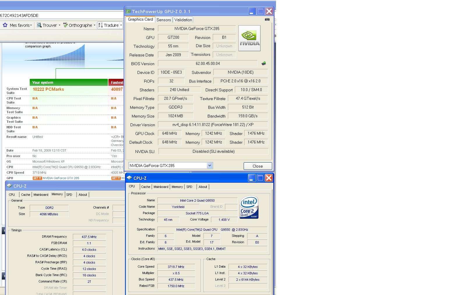The image size is (459, 295).
Task: Click the Level 2 cache 2 x 6144 KBytes value
Action: [x=248, y=280]
